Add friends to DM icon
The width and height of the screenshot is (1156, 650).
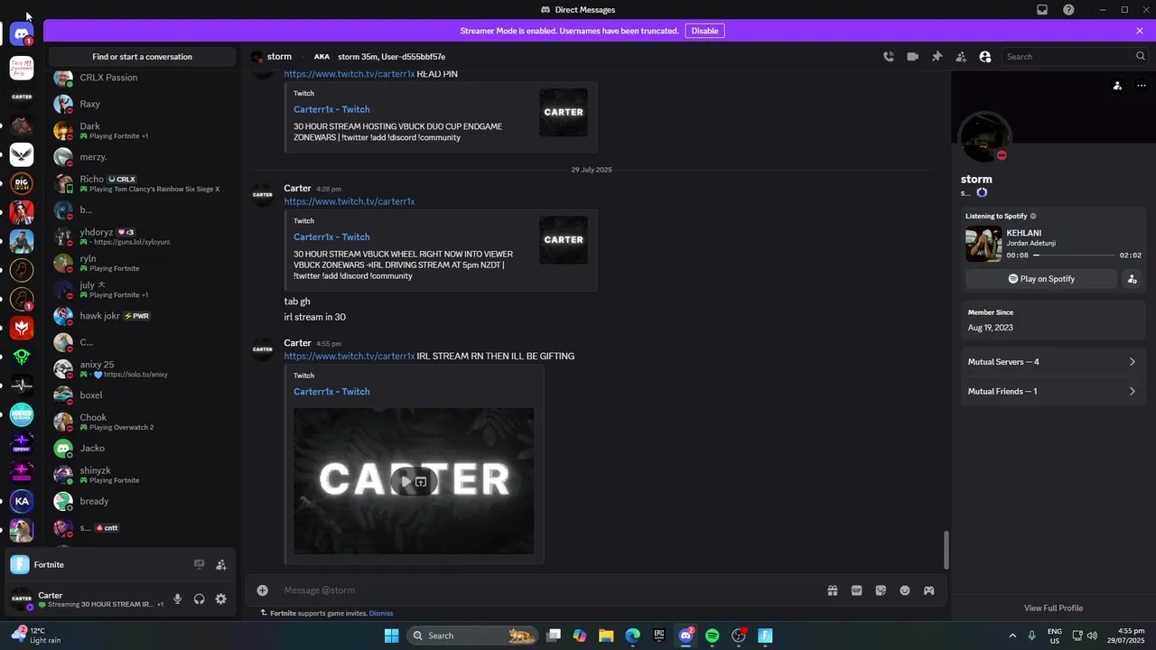961,56
